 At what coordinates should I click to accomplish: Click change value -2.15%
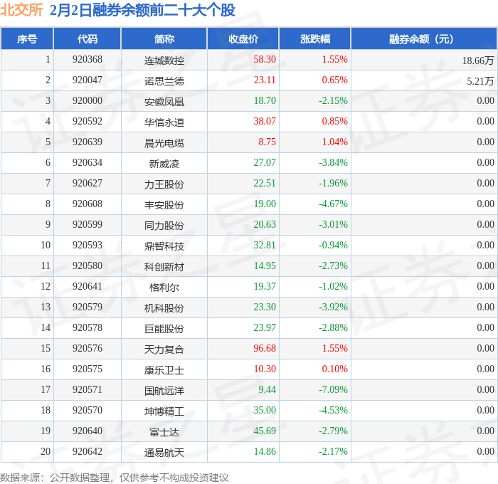[x=333, y=101]
